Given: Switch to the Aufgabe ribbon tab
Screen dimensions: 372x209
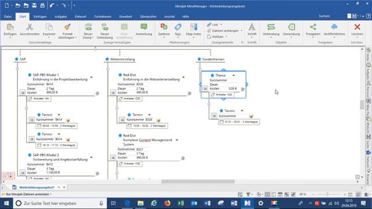Looking at the screenshot, I should 60,17.
